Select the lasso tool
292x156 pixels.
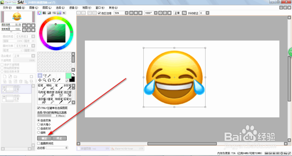click(x=44, y=75)
